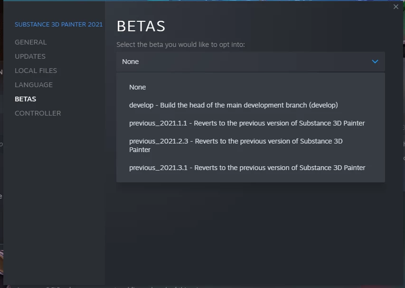Close the properties window with the X
Viewport: 405px width, 288px height.
coord(396,7)
